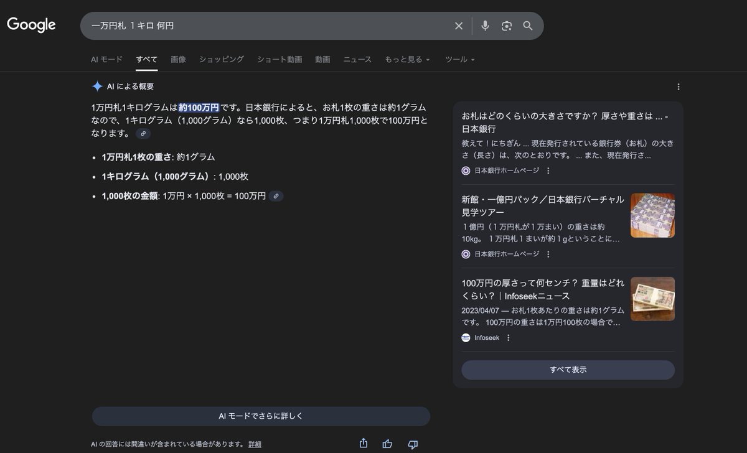This screenshot has width=747, height=453.
Task: Expand もっと見る dropdown
Action: click(407, 59)
